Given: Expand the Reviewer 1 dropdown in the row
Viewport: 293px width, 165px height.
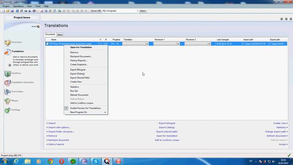Looking at the screenshot, I should point(178,44).
